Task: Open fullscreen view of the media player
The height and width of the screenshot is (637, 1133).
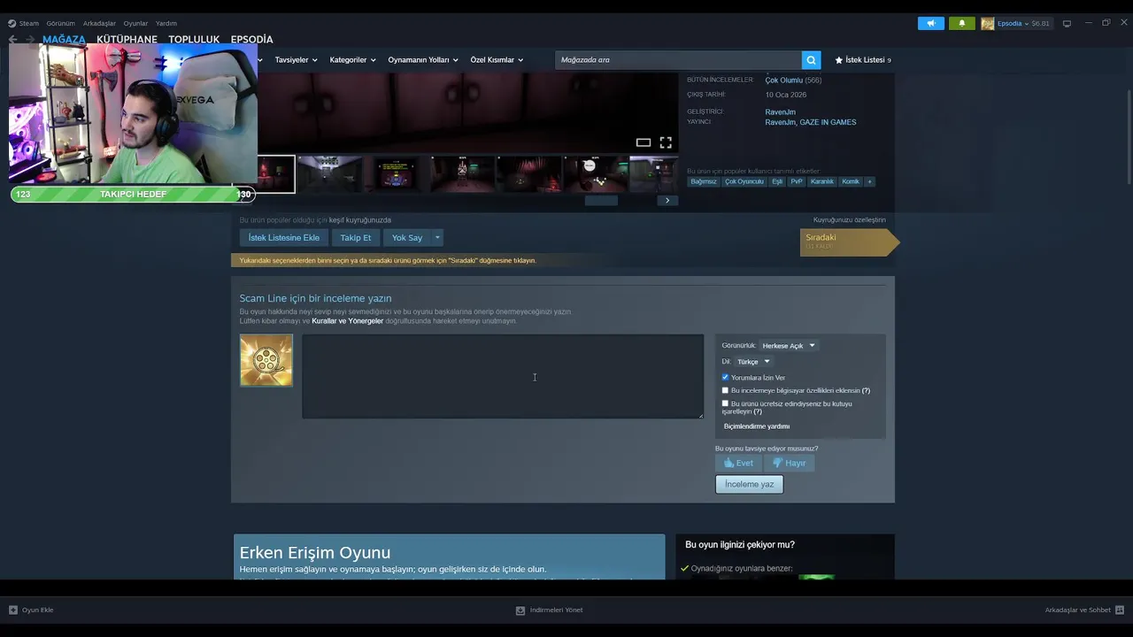Action: coord(666,142)
